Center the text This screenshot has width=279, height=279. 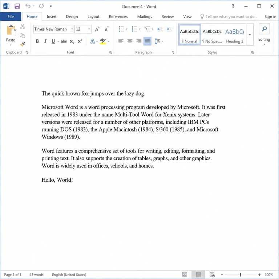click(x=130, y=41)
